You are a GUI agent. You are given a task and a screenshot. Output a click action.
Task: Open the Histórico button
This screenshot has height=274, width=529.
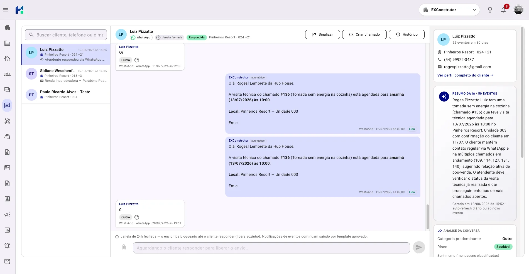point(407,34)
